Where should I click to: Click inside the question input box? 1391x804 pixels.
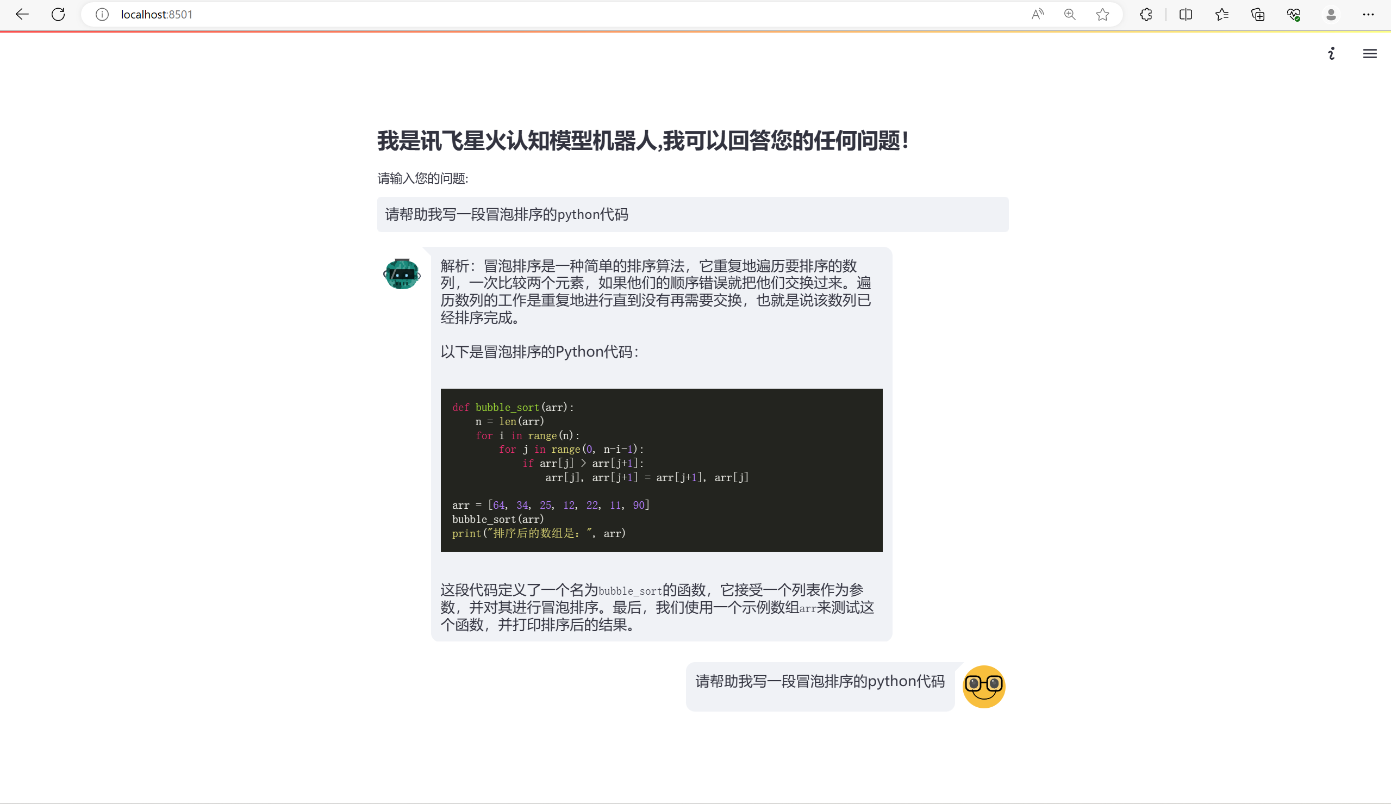click(691, 214)
